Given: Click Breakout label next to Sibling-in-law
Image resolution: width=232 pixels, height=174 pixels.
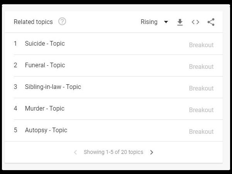Looking at the screenshot, I should coord(201,88).
